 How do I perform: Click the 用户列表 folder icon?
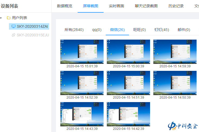(8, 18)
